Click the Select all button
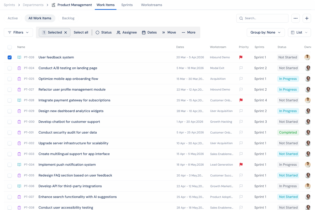 [81, 32]
